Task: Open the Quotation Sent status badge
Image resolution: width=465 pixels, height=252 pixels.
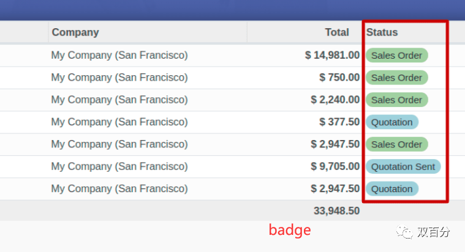Action: tap(403, 166)
